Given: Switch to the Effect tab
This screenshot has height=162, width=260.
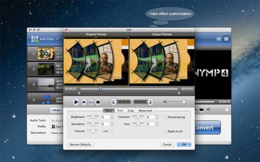Looking at the screenshot, I should [109, 111].
